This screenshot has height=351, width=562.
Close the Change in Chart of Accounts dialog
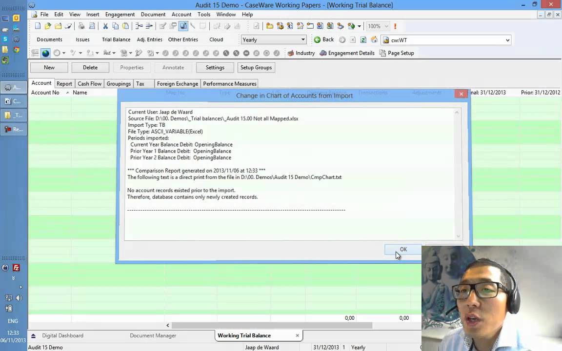pyautogui.click(x=461, y=94)
